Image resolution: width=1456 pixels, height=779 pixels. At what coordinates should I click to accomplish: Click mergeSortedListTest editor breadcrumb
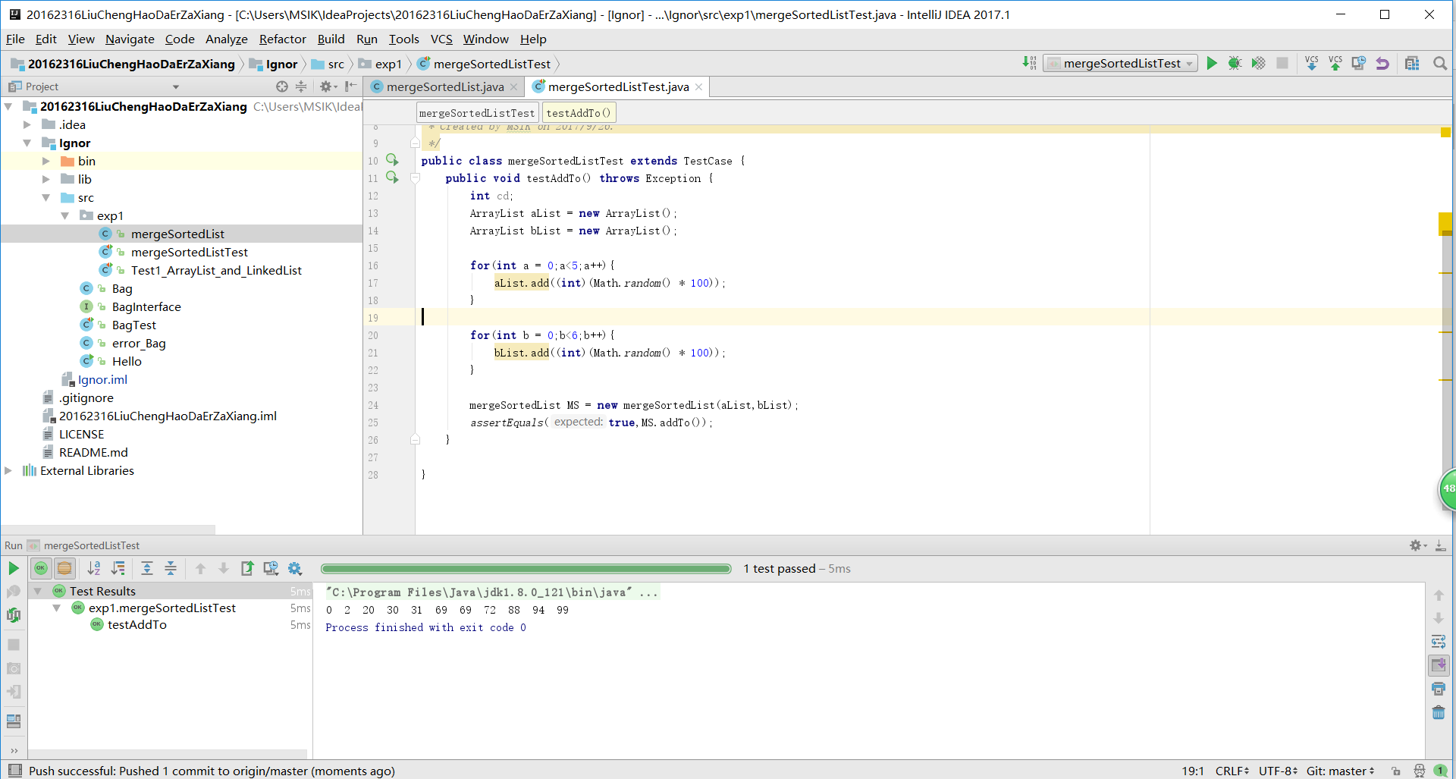(477, 113)
